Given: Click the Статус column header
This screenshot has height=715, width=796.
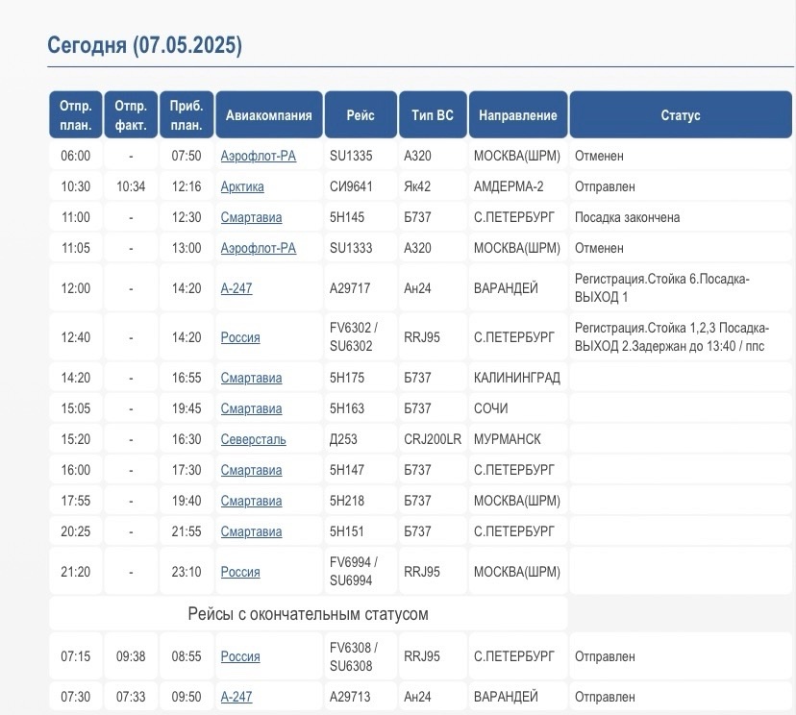Looking at the screenshot, I should [681, 115].
